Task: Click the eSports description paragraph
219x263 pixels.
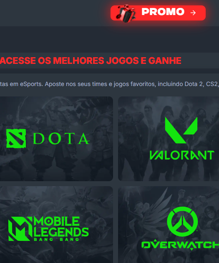Action: 109,84
